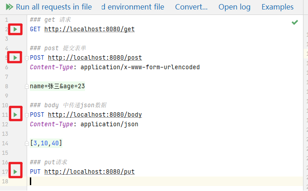
Task: Open log from the toolbar
Action: (234, 7)
